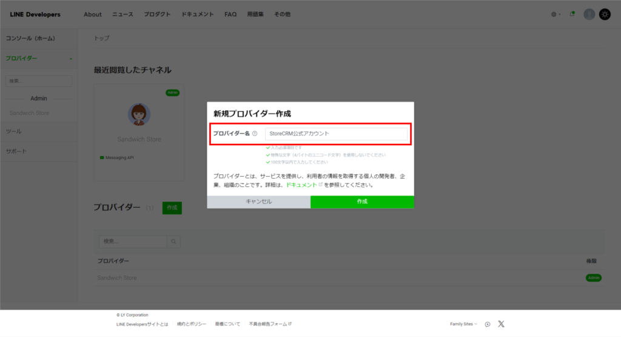
Task: Open the プロダクト menu item
Action: coord(157,15)
